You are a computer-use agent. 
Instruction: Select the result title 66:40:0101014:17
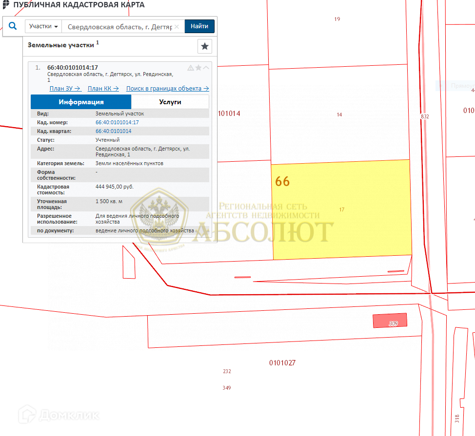coord(72,68)
